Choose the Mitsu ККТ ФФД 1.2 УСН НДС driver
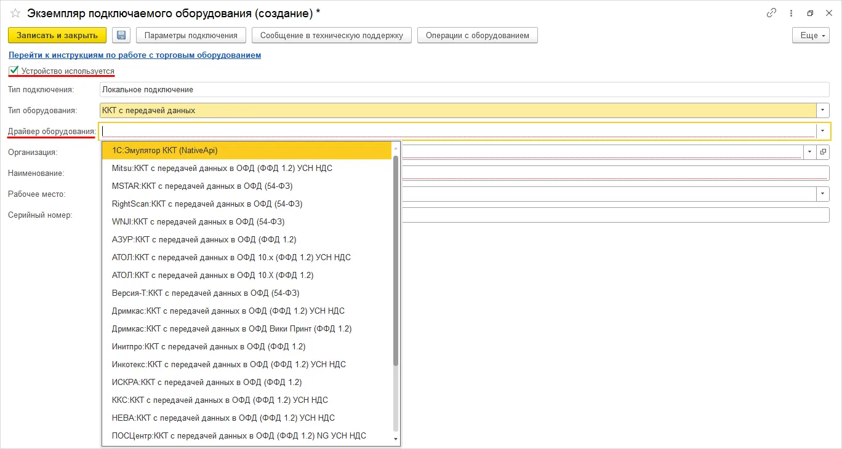The height and width of the screenshot is (449, 842). pos(247,168)
